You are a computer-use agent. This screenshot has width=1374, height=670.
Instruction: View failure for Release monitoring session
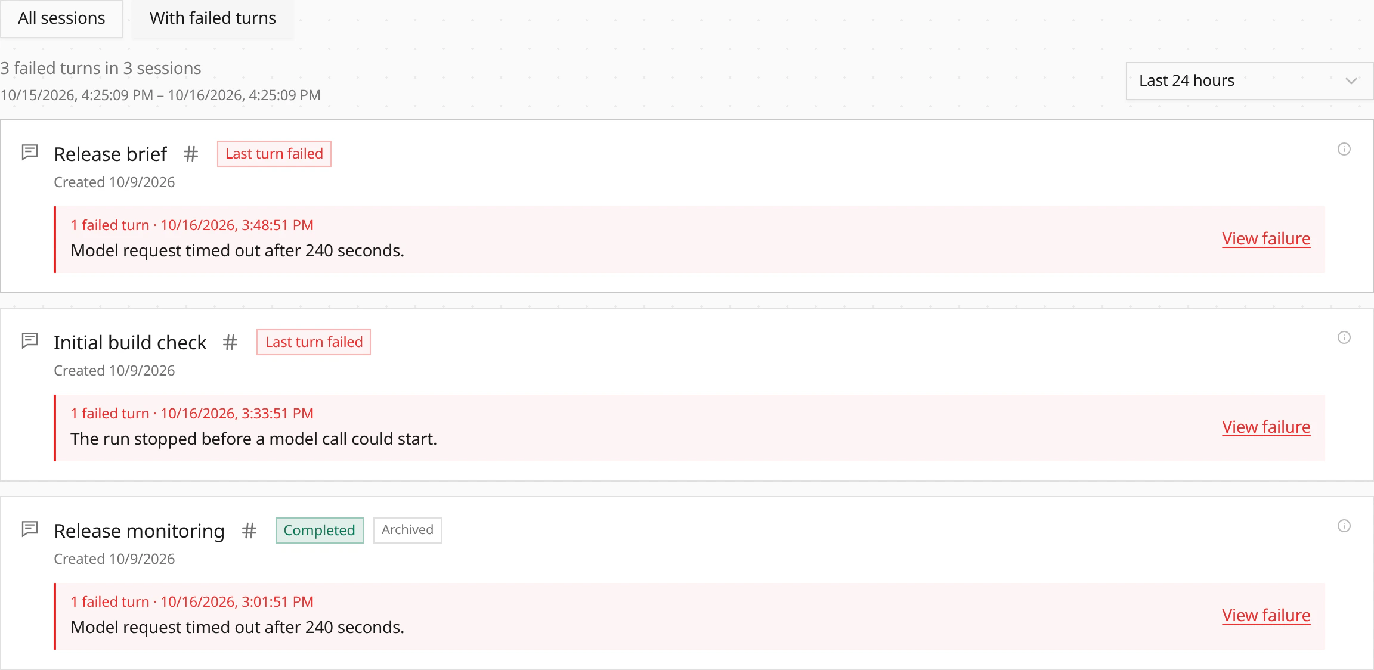pyautogui.click(x=1266, y=615)
